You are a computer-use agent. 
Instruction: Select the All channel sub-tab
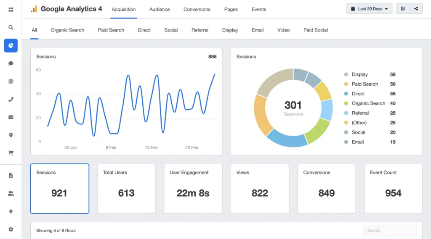click(x=34, y=30)
